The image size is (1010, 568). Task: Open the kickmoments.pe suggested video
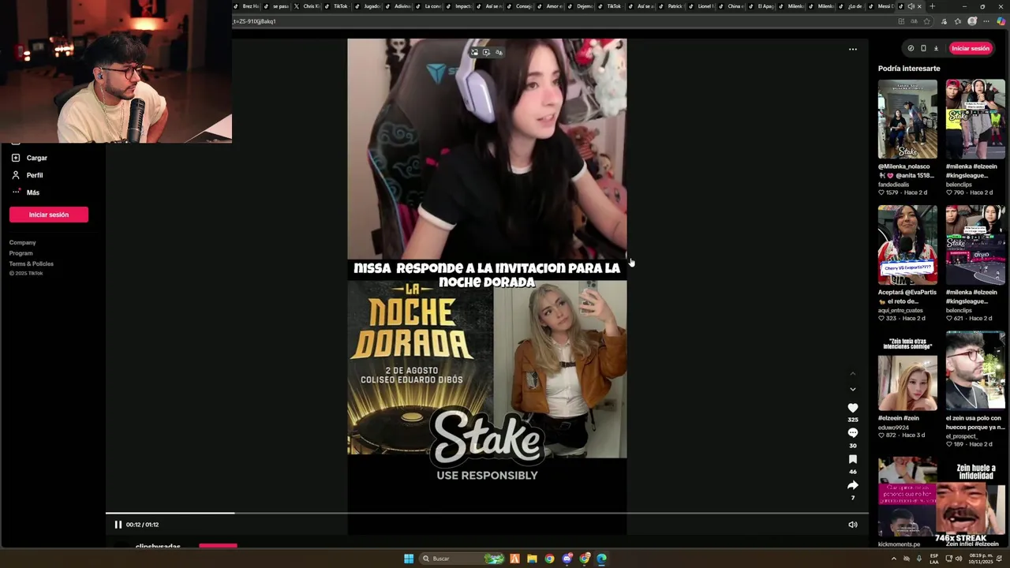pos(907,498)
